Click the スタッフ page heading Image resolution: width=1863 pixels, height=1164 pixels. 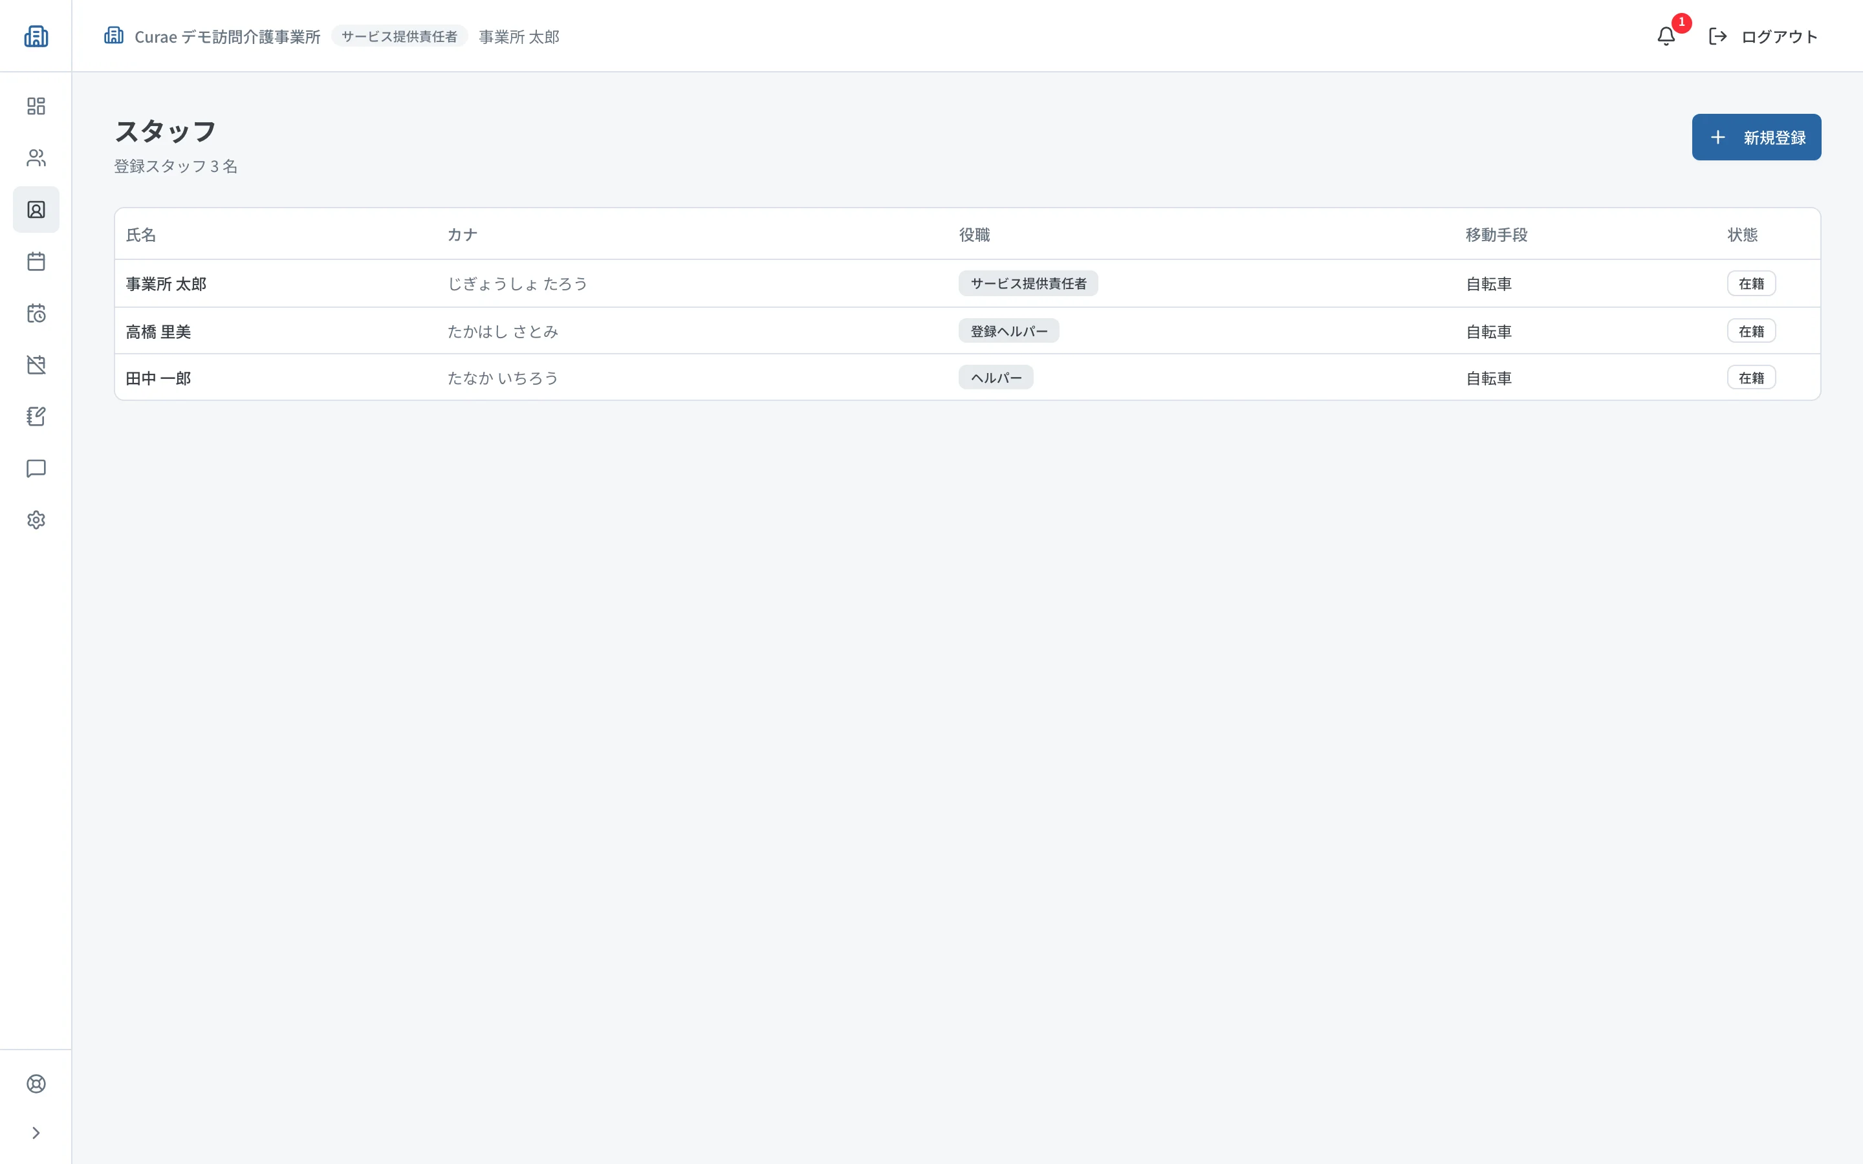pyautogui.click(x=165, y=132)
